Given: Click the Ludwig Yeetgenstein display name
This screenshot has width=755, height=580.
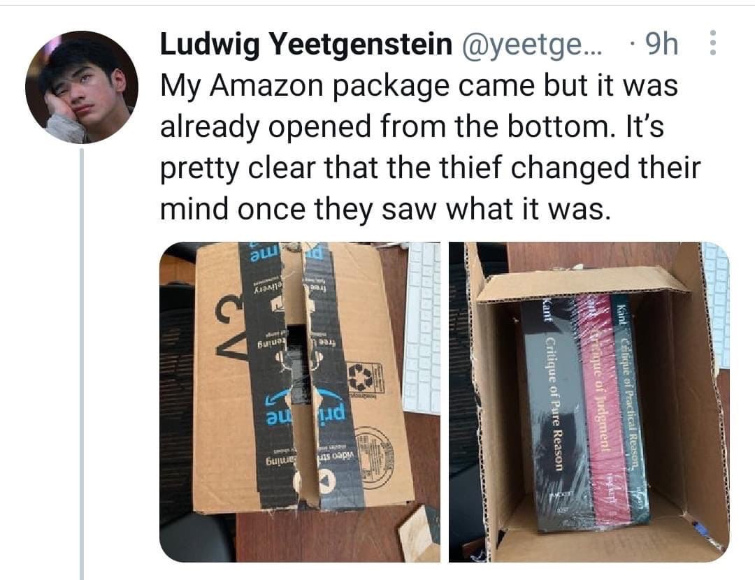Looking at the screenshot, I should tap(306, 44).
